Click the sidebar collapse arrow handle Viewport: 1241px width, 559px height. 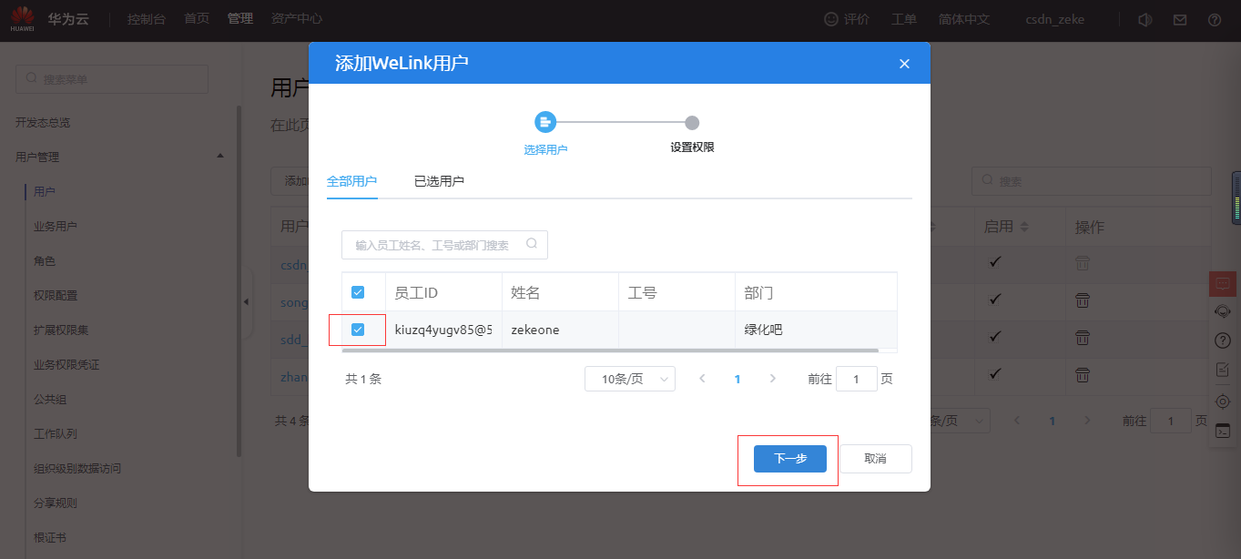click(248, 301)
